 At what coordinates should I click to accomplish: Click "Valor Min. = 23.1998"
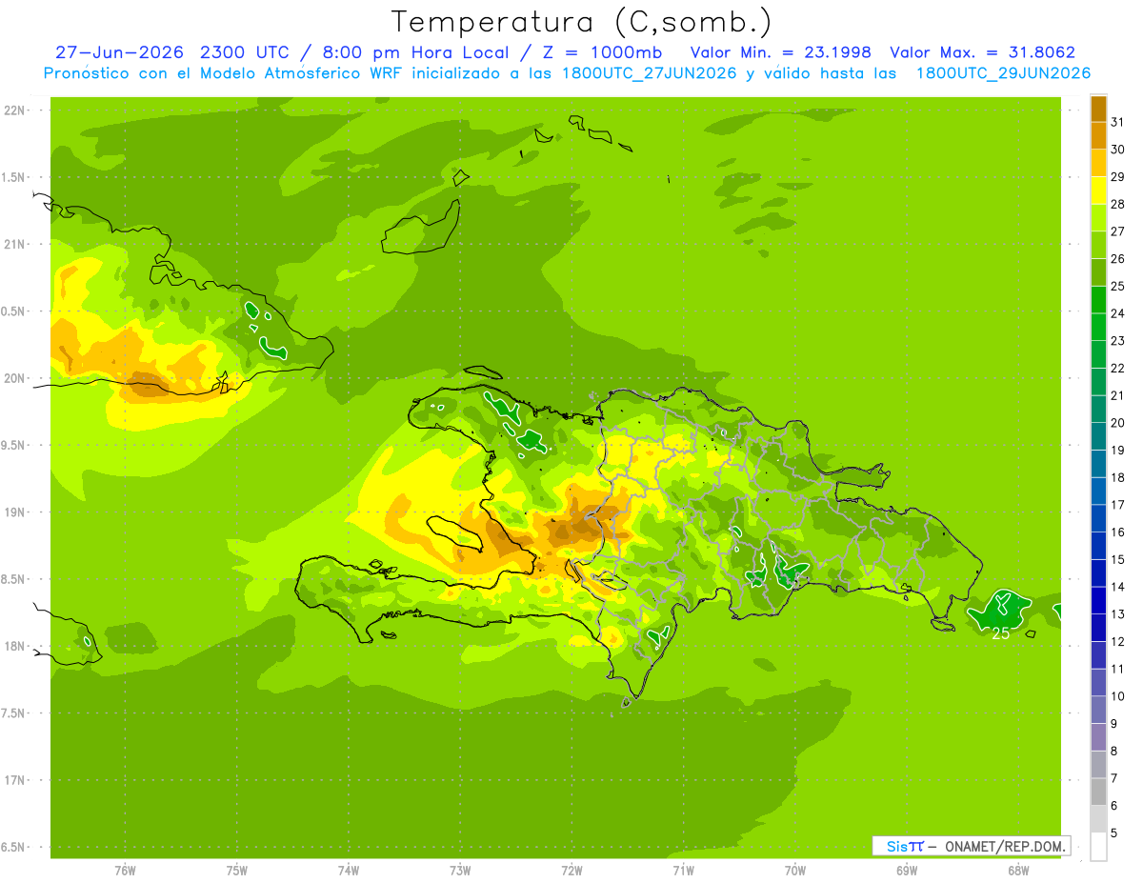click(x=781, y=52)
